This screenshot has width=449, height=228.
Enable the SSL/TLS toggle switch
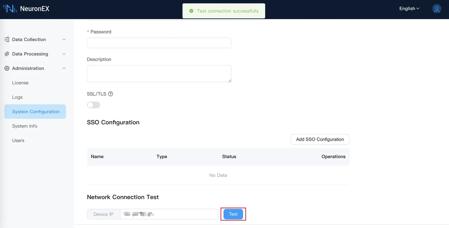(x=94, y=105)
